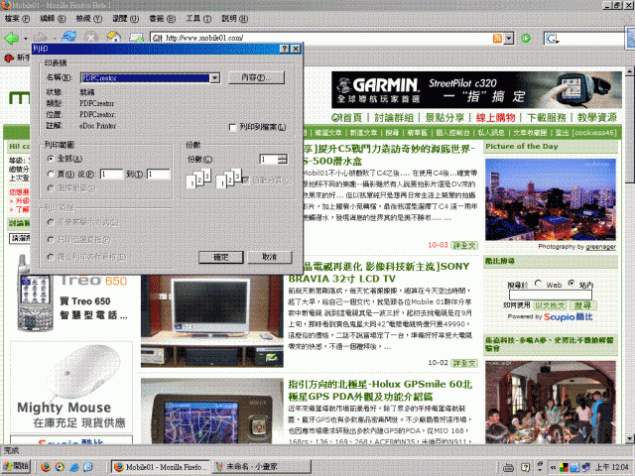This screenshot has width=635, height=476.
Task: Click the mail icon right of Home
Action: coord(136,38)
